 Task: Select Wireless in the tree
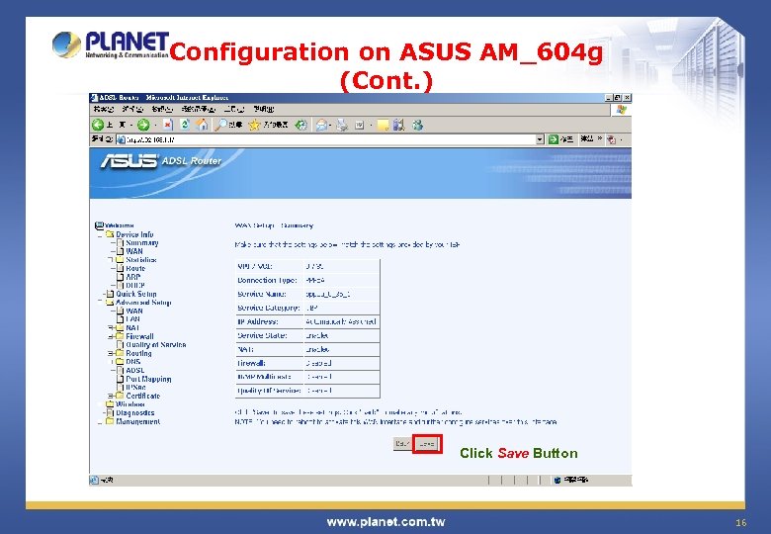(x=130, y=404)
